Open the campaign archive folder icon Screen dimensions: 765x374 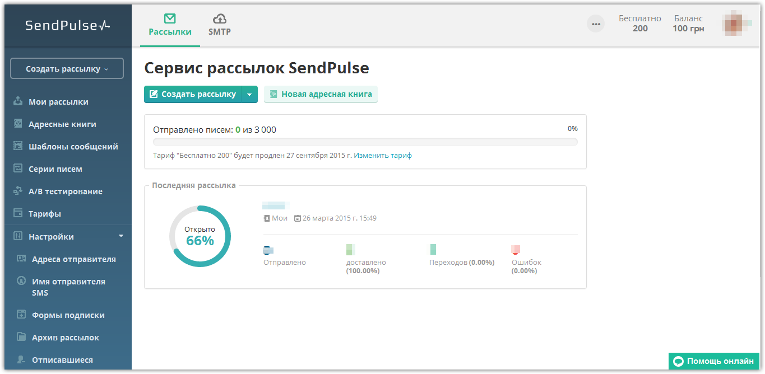(x=21, y=338)
